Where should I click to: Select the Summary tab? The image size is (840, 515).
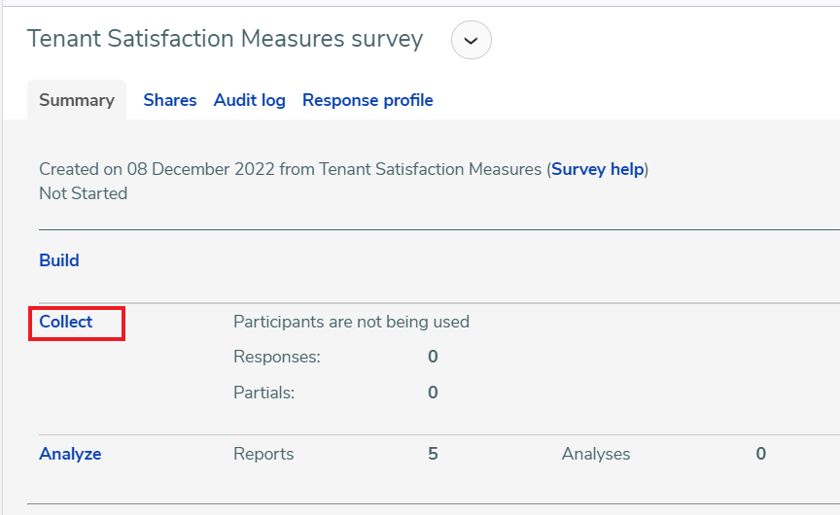click(x=77, y=100)
